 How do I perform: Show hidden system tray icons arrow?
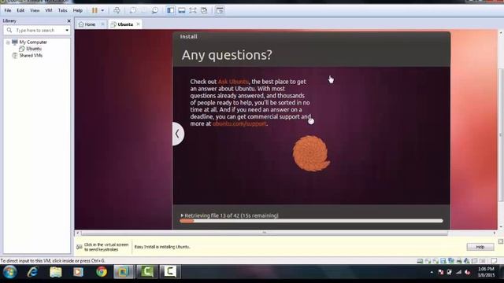(x=432, y=273)
